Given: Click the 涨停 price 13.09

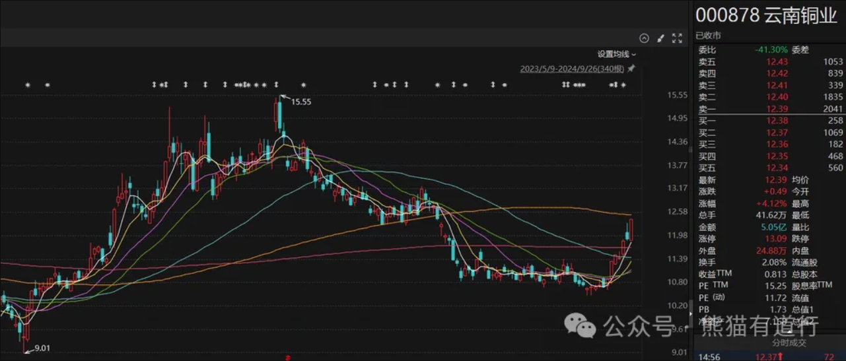Looking at the screenshot, I should (x=777, y=238).
